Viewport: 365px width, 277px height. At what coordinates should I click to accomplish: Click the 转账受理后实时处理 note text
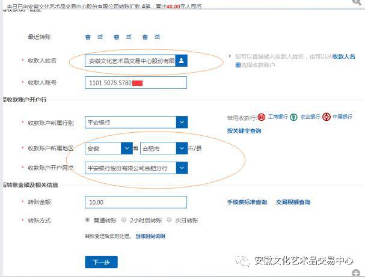(x=108, y=236)
